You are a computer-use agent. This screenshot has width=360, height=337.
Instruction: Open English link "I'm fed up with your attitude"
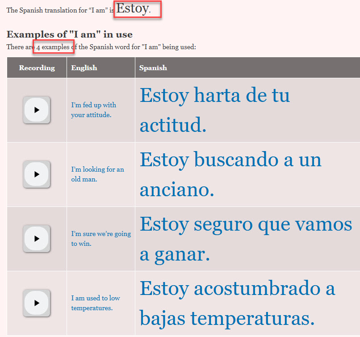pos(93,110)
